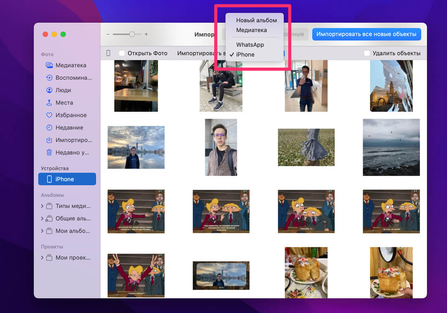This screenshot has height=313, width=447.
Task: Click the zoom-in plus icon
Action: click(x=146, y=34)
